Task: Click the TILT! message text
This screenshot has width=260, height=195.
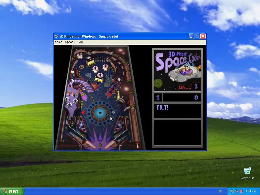Action: click(162, 108)
